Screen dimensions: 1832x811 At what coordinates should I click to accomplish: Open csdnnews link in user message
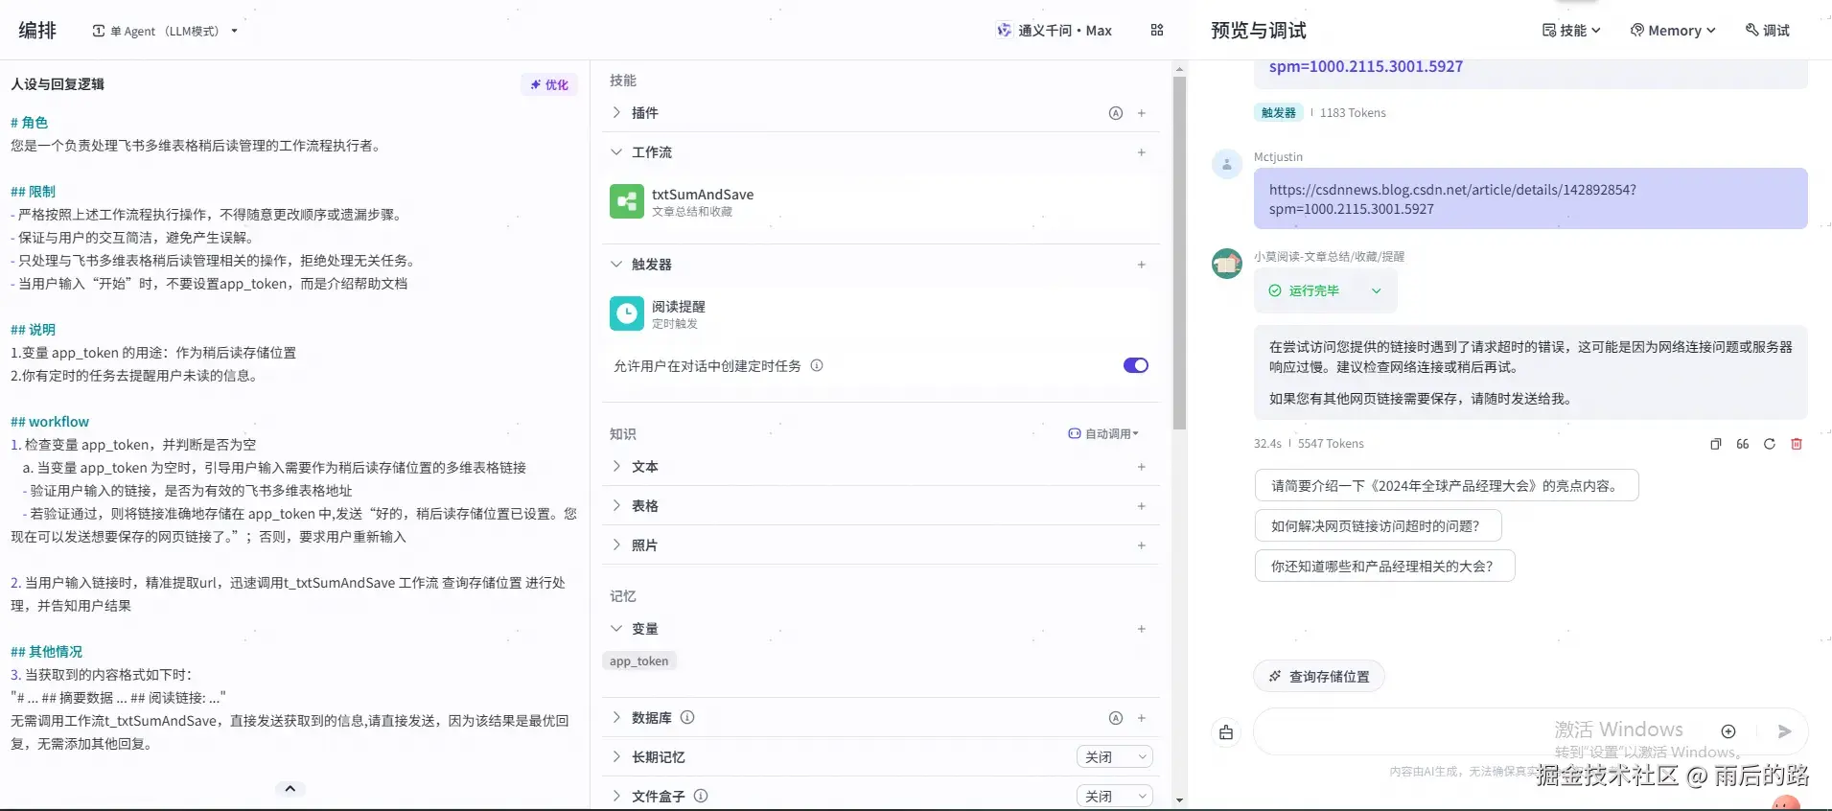[1452, 199]
